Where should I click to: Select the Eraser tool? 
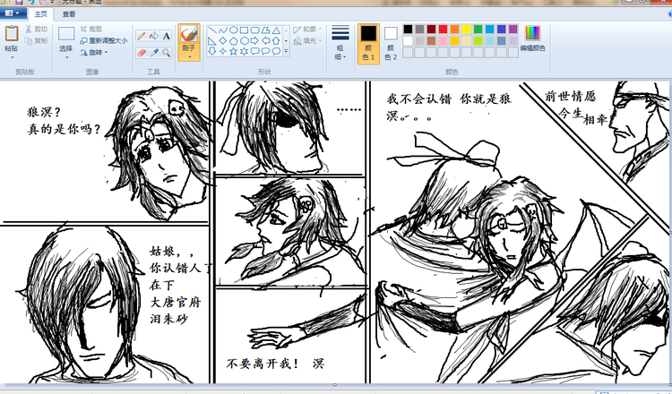tap(141, 52)
